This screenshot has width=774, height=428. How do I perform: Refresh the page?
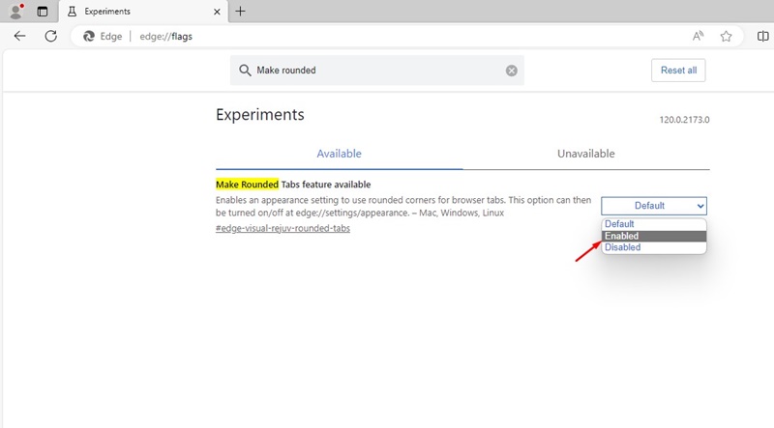coord(51,36)
